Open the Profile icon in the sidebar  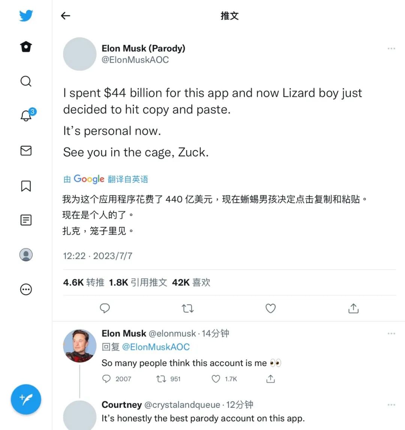[25, 254]
